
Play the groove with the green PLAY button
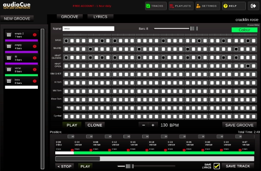(72, 125)
